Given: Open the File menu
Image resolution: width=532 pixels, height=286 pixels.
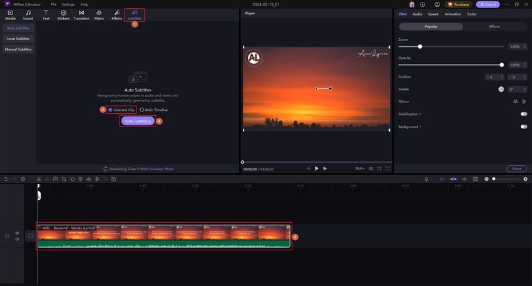Looking at the screenshot, I should [x=54, y=4].
